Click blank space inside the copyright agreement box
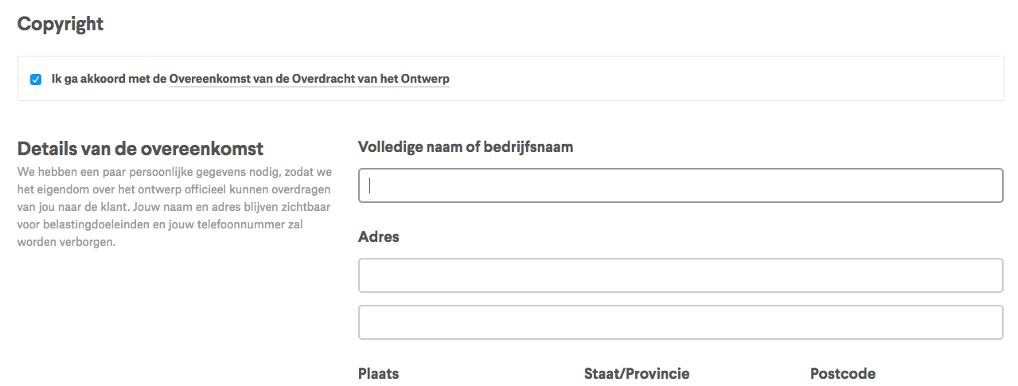The height and width of the screenshot is (386, 1018). click(x=716, y=79)
